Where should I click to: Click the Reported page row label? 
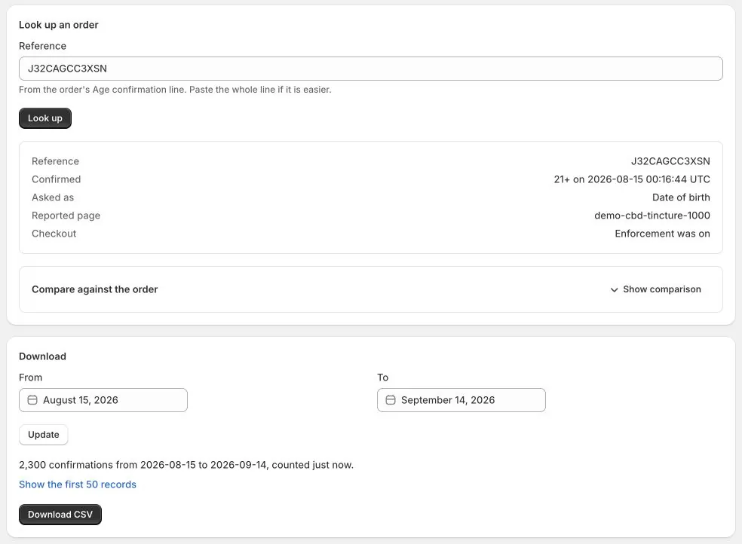click(66, 215)
